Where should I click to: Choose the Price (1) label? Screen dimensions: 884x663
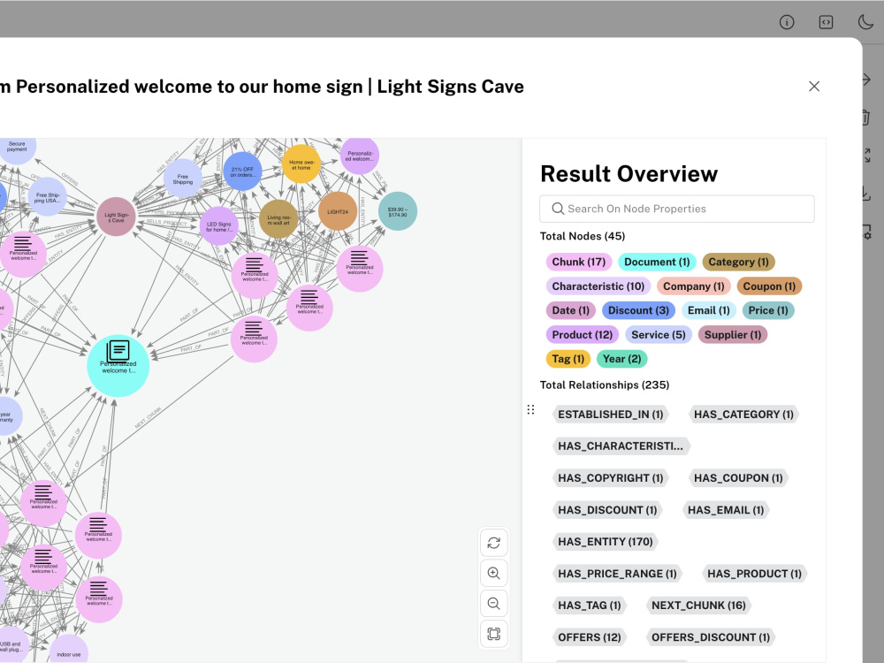click(768, 310)
